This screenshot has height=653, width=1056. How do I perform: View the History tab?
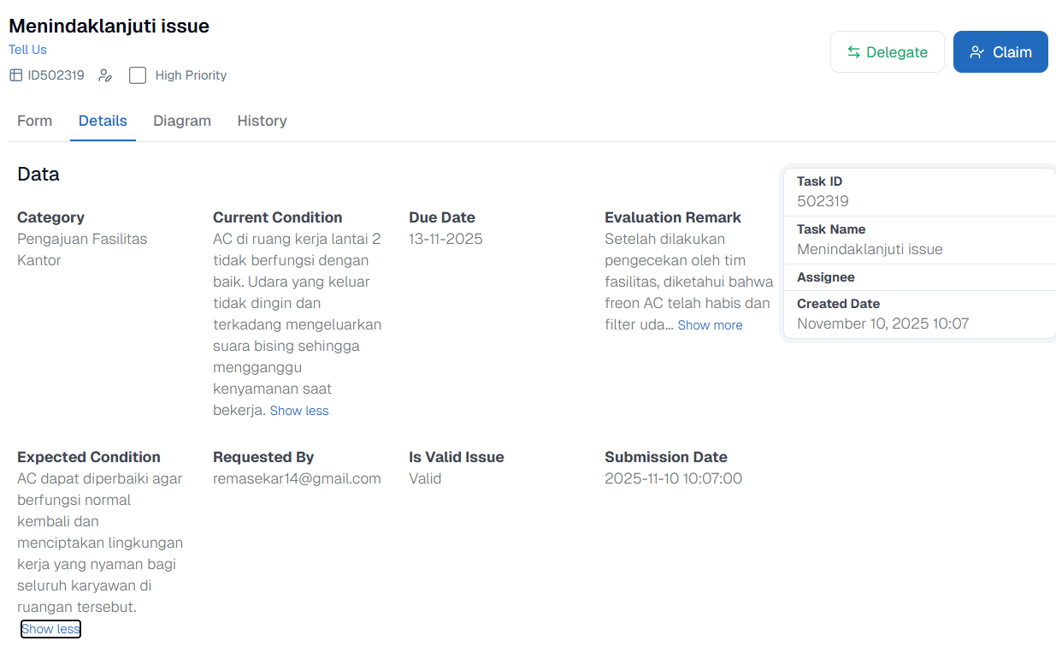262,121
